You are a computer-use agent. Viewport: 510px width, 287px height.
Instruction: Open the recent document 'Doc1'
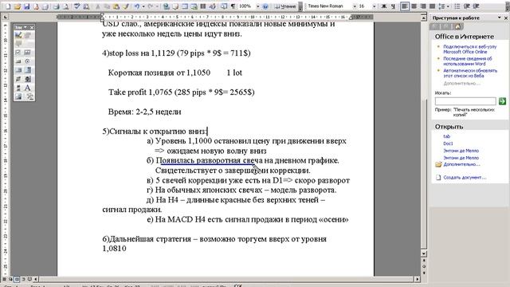[448, 143]
